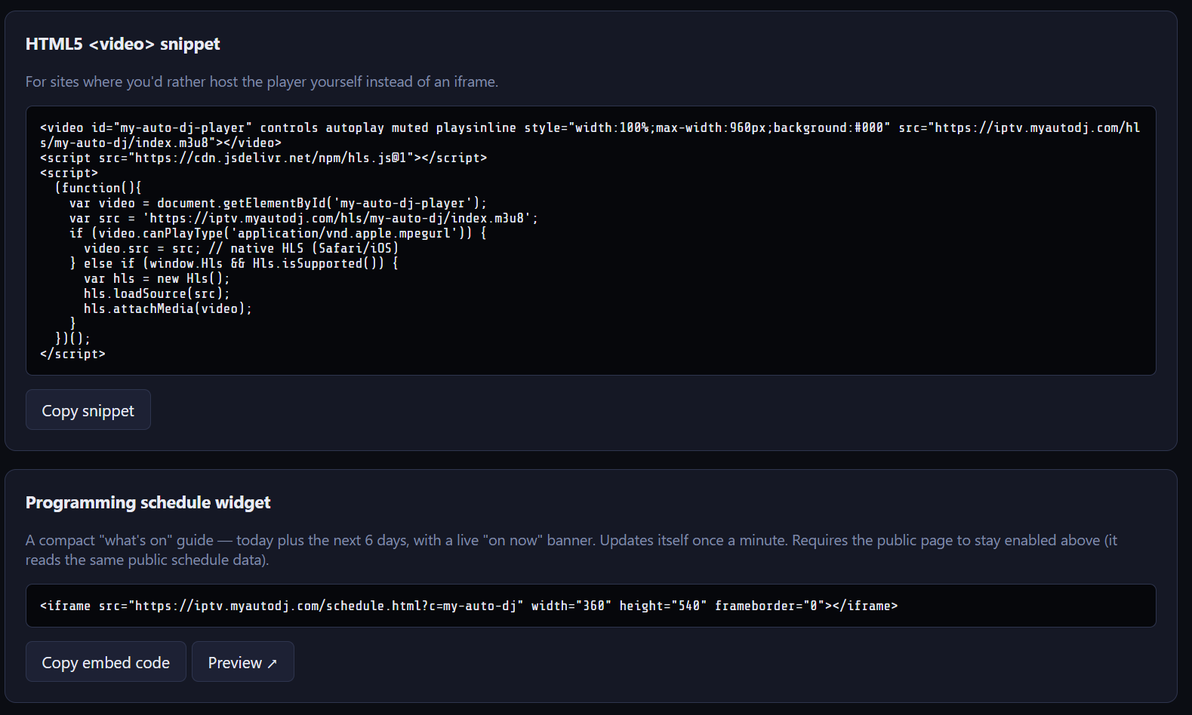Click the "HTML5 <video> snippet" heading
This screenshot has height=715, width=1192.
coord(123,44)
